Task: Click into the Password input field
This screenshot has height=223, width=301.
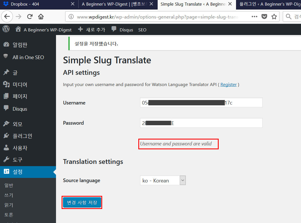Action: coord(201,123)
